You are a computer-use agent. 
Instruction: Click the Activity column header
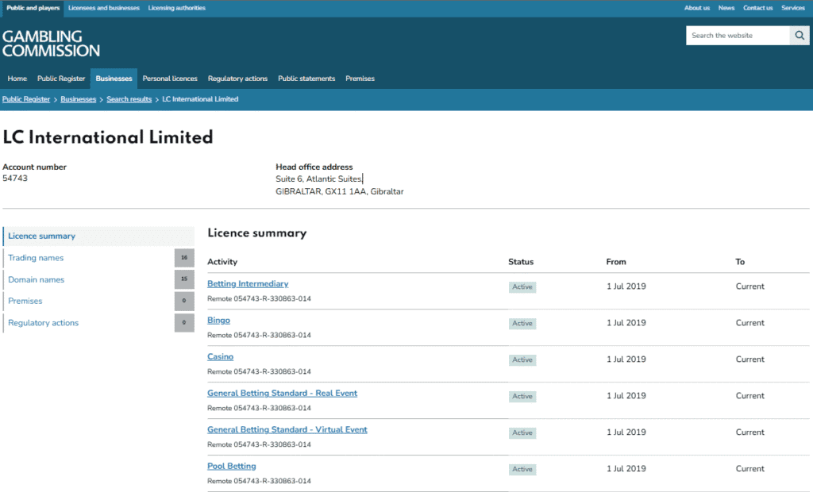pos(222,262)
